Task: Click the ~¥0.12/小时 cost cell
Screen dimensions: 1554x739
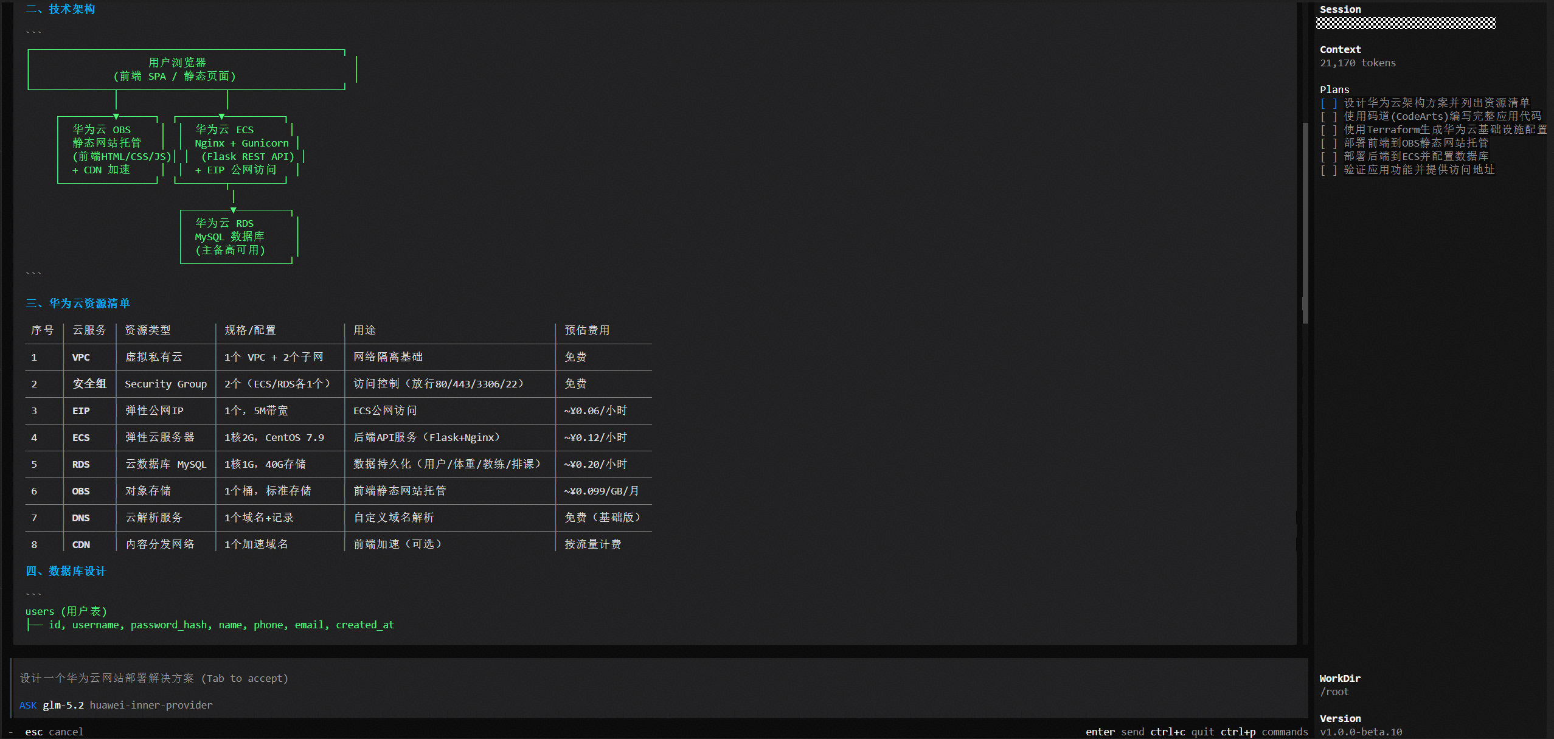Action: (595, 437)
